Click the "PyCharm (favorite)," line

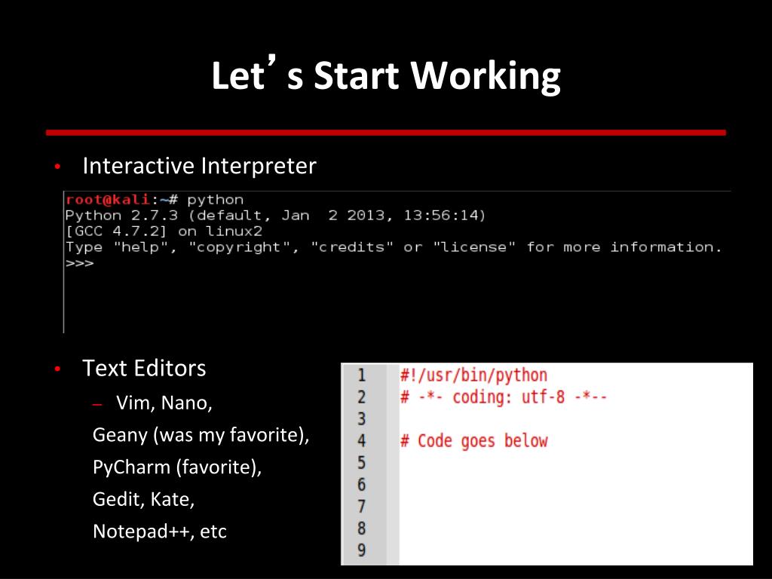[x=177, y=467]
